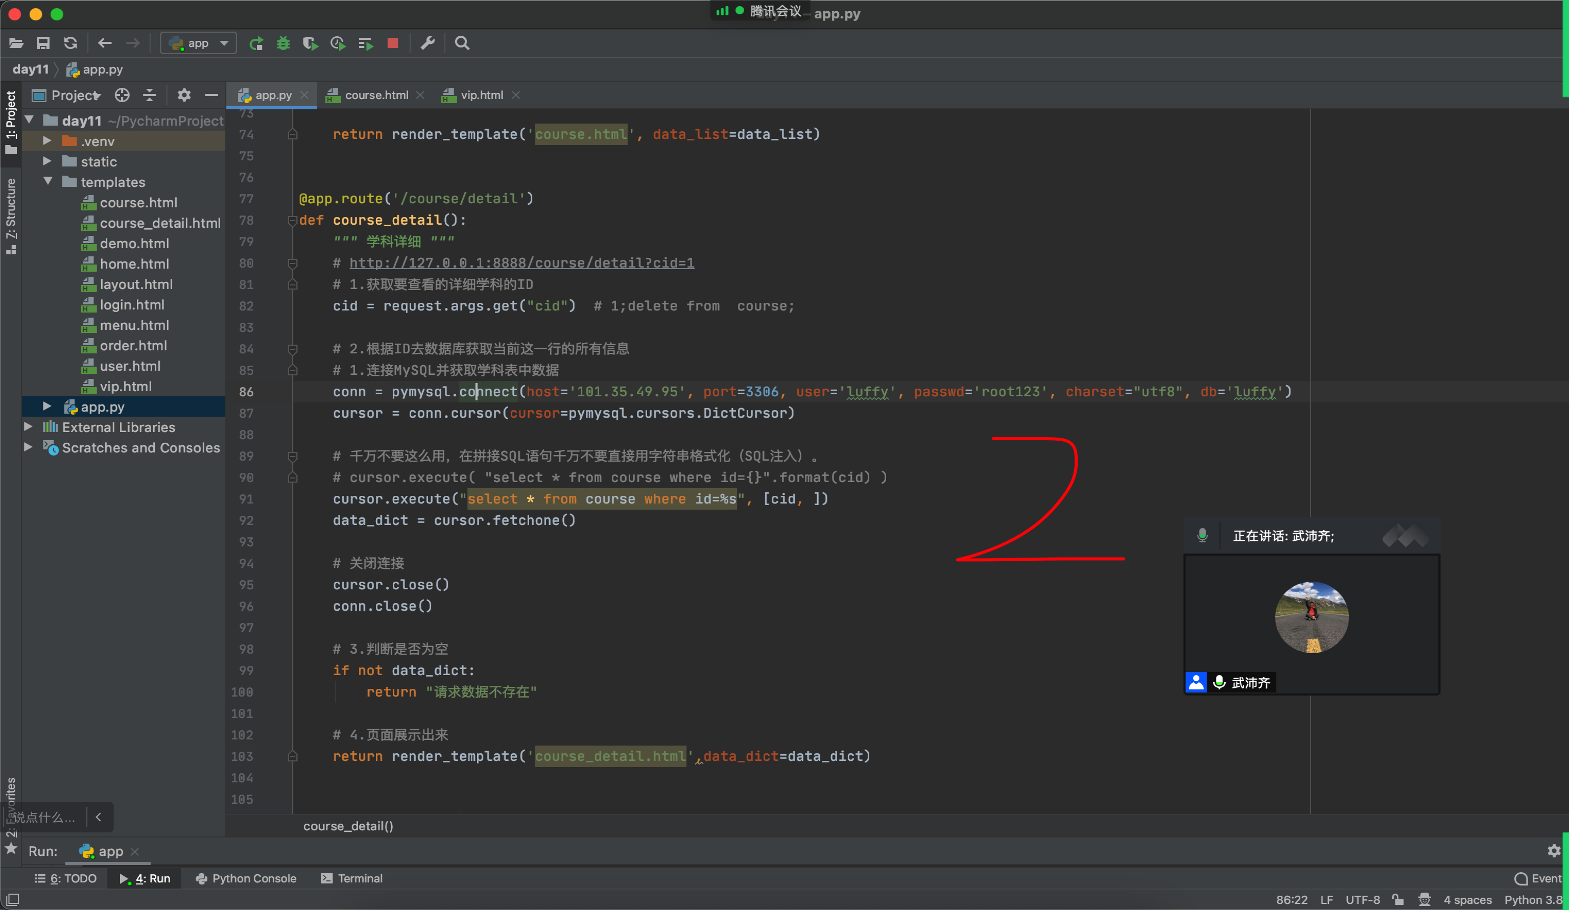Switch to the course.html editor tab

tap(376, 95)
